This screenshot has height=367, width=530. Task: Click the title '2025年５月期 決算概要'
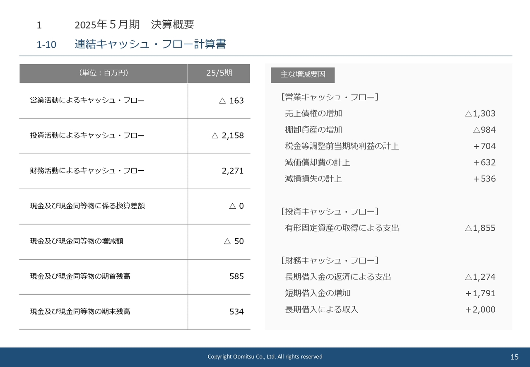coord(135,25)
